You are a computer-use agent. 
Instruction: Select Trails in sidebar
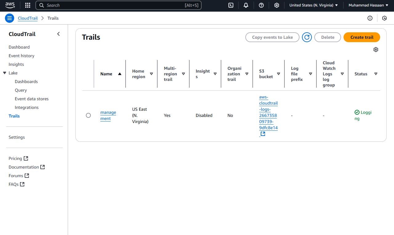pos(14,116)
